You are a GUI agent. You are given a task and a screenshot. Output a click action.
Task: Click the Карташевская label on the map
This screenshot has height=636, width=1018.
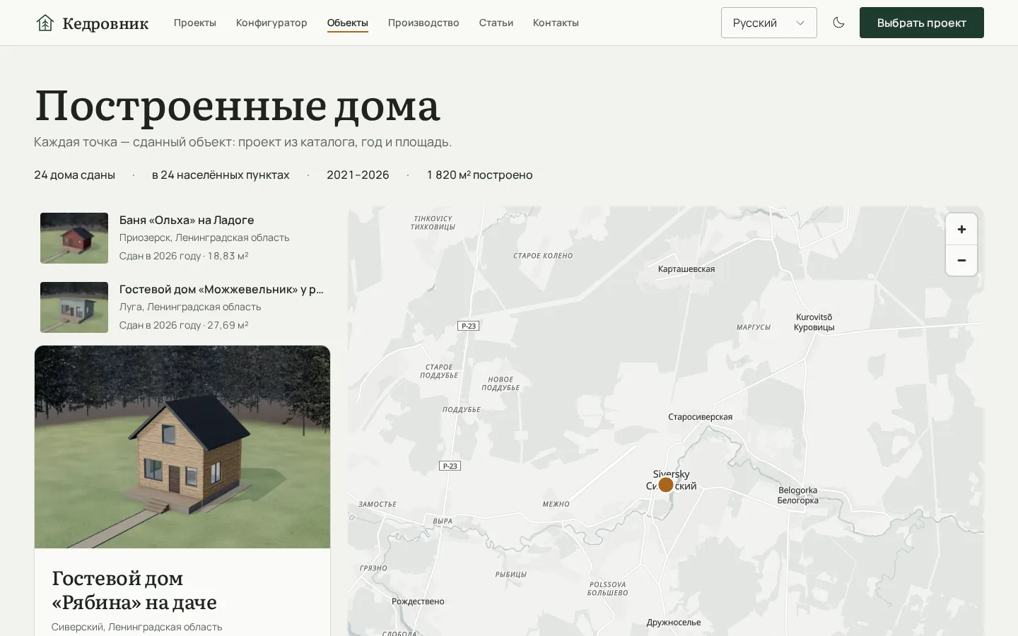(686, 269)
